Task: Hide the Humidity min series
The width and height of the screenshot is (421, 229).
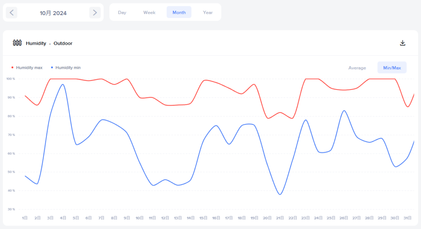Action: 68,67
